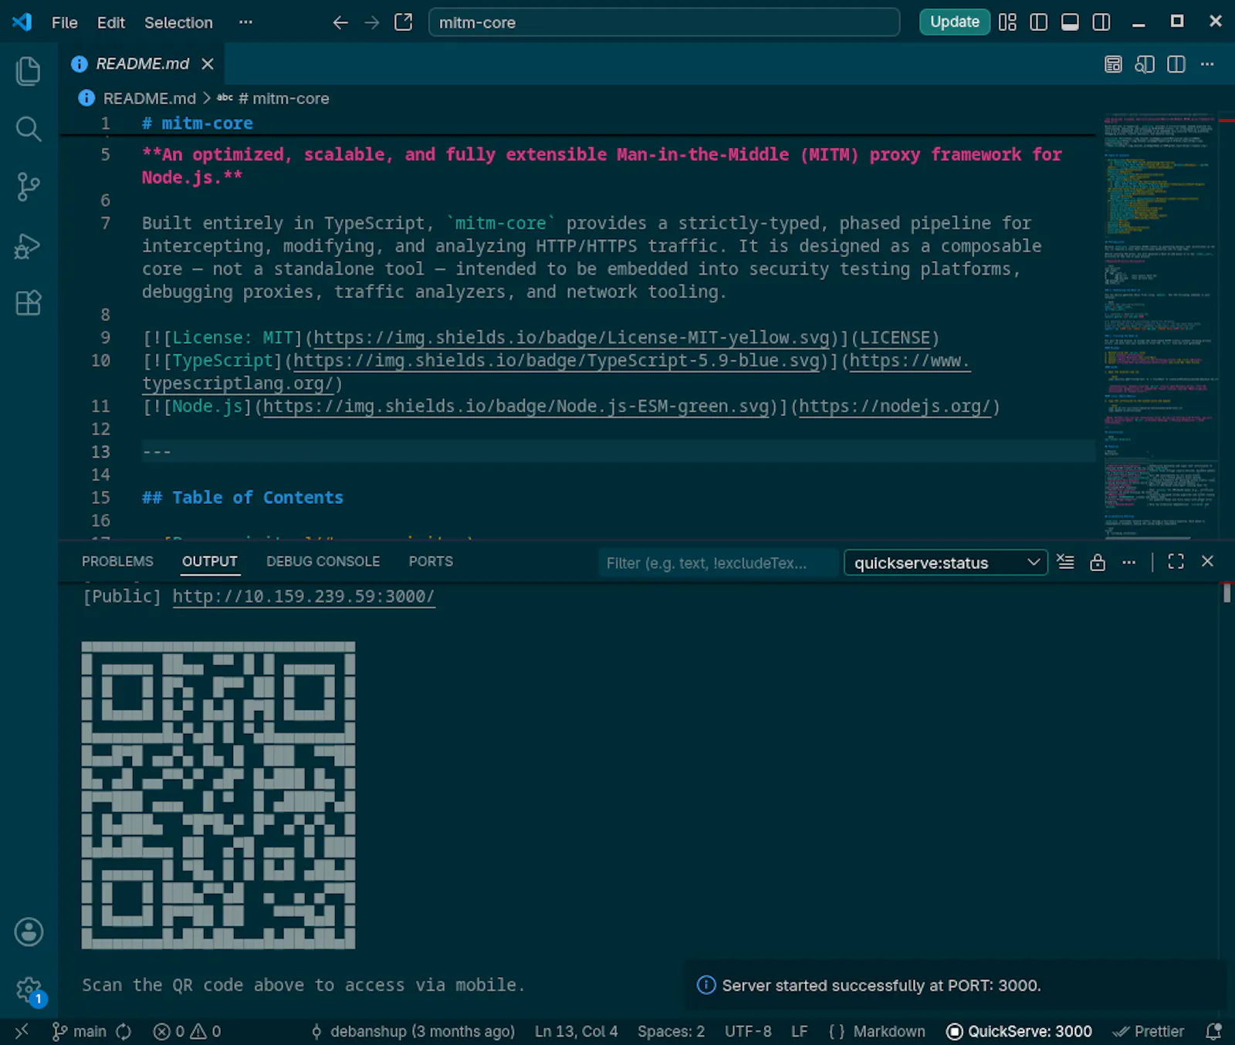Clear the output panel
Image resolution: width=1235 pixels, height=1045 pixels.
(1065, 562)
